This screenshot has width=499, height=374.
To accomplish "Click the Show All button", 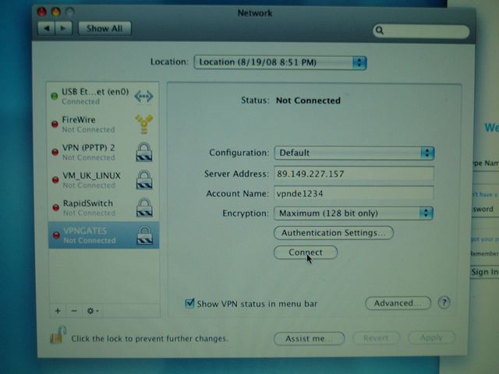I will (x=104, y=29).
